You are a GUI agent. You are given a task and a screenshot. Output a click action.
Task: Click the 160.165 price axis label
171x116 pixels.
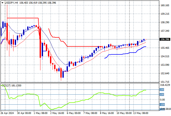[165, 5]
